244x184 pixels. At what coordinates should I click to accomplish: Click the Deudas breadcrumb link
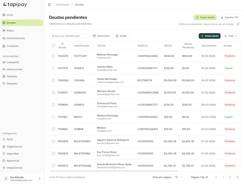click(x=79, y=5)
